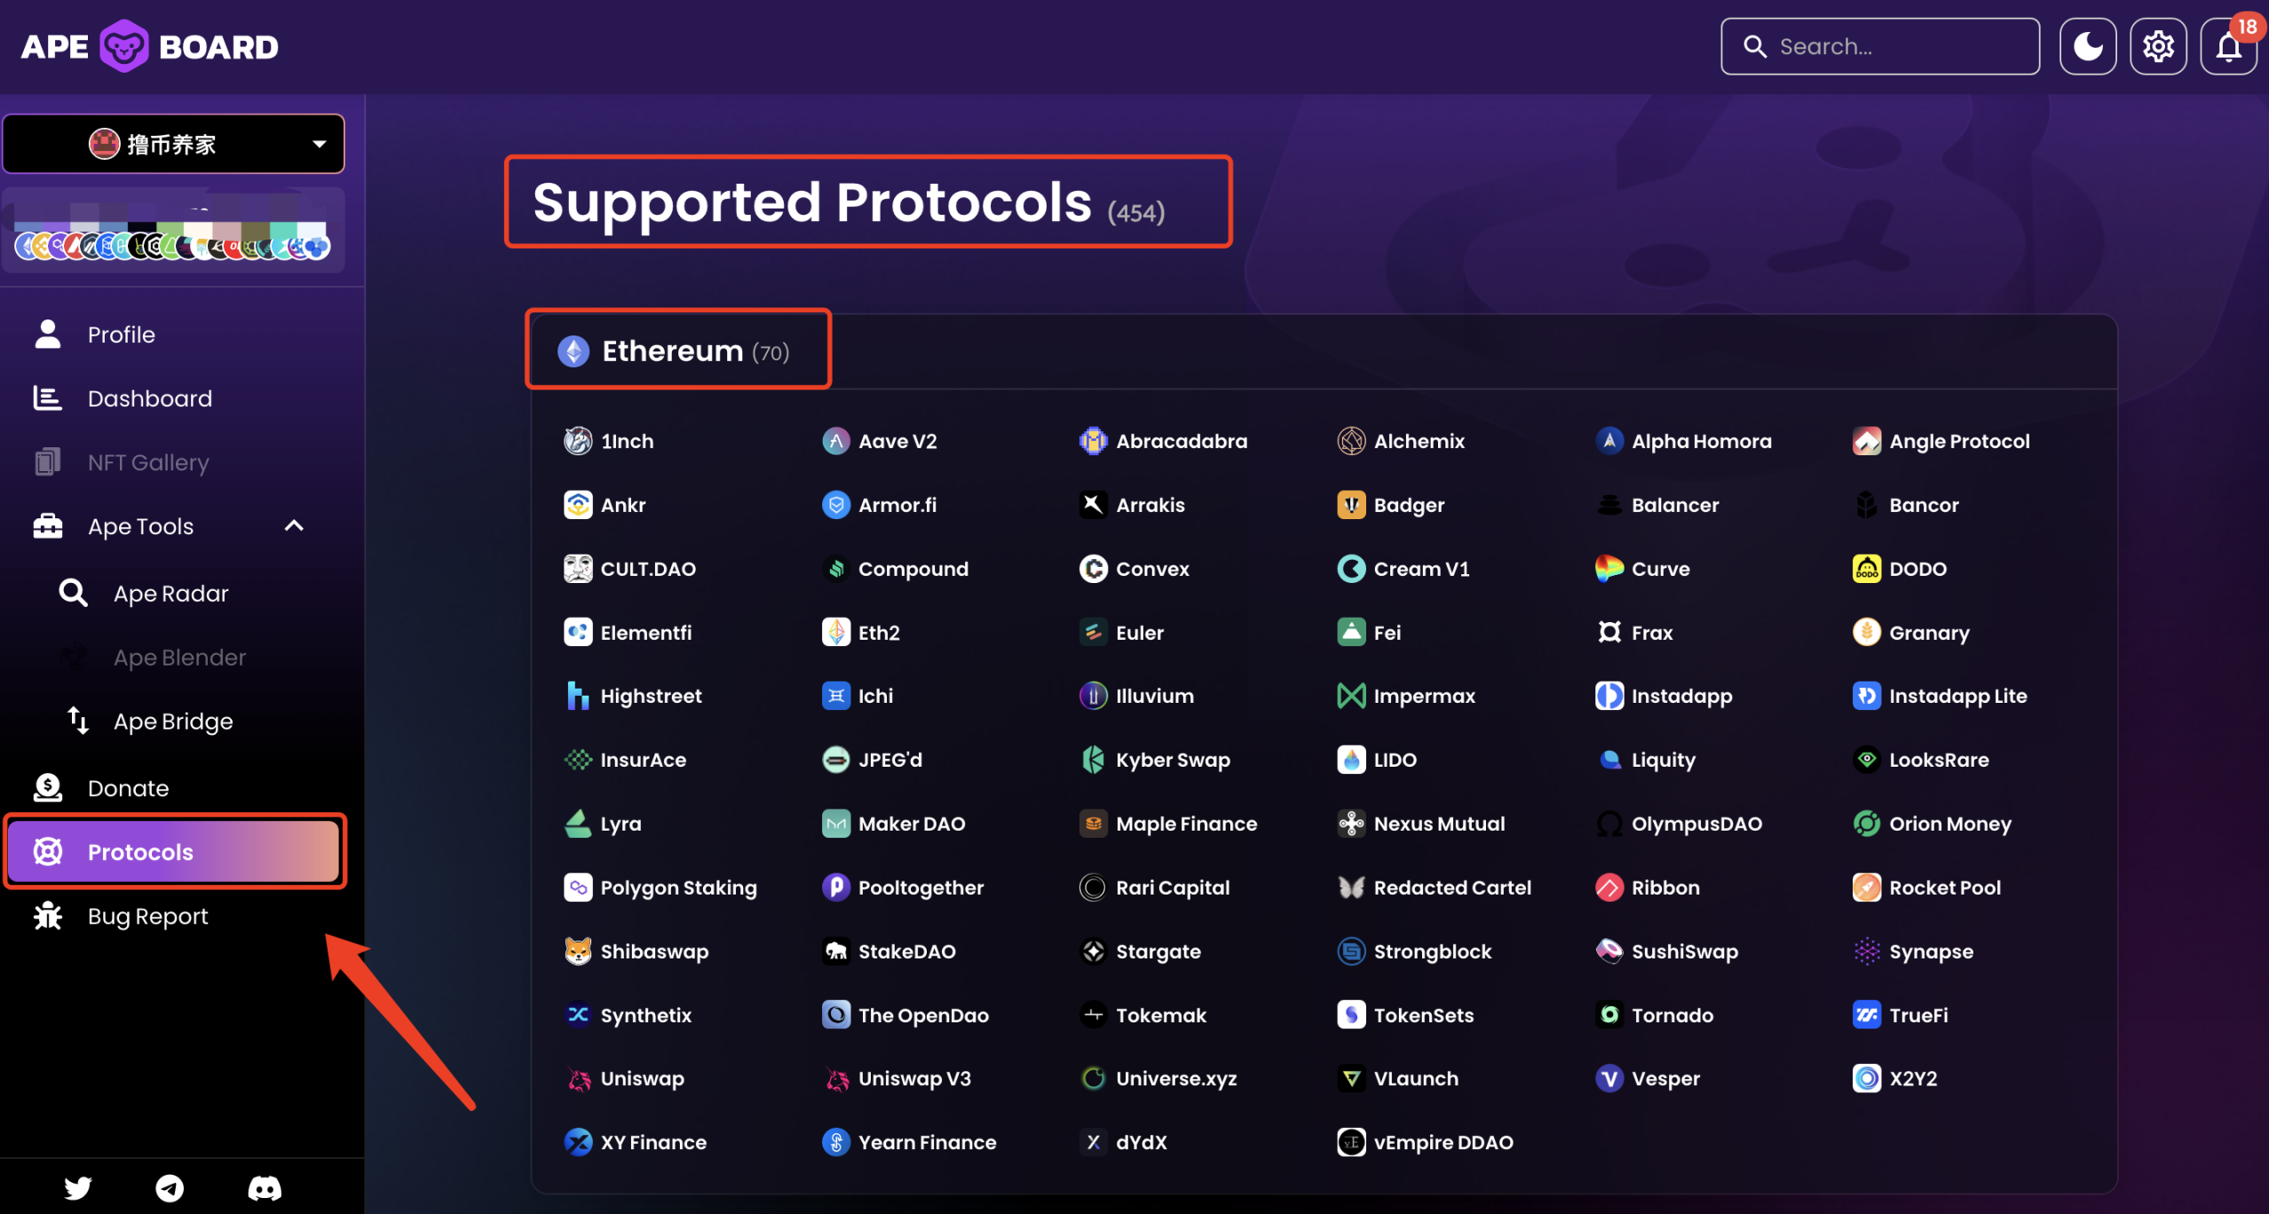
Task: Click the Ape Board logo
Action: coord(149,46)
